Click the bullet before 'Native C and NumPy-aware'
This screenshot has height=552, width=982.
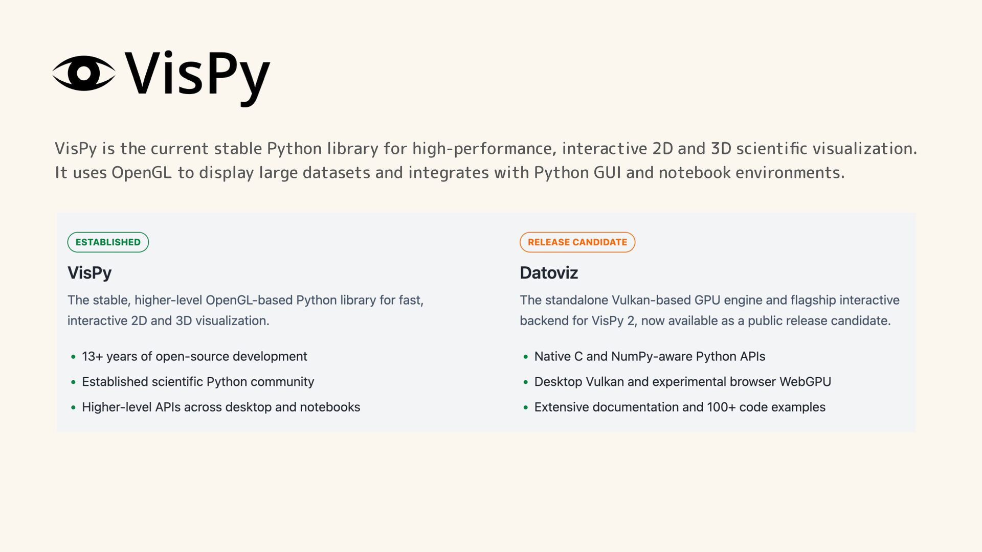coord(525,357)
